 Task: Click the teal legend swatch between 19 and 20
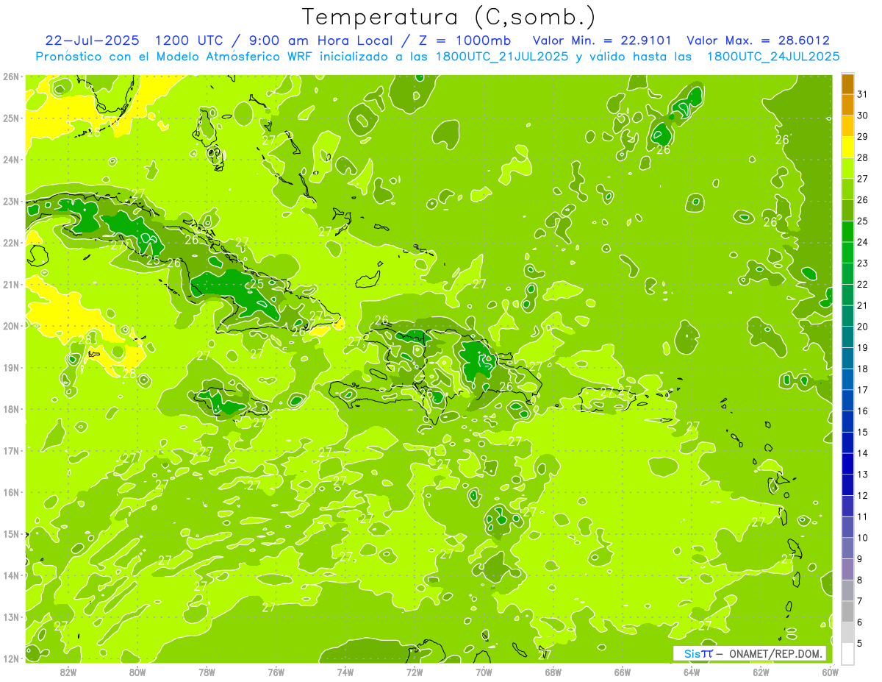coord(847,337)
